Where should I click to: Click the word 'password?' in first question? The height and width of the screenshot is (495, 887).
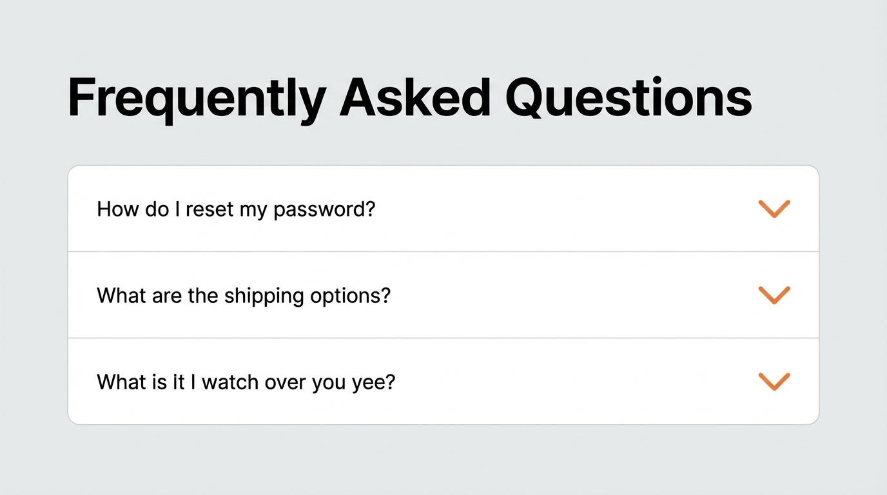pos(324,210)
